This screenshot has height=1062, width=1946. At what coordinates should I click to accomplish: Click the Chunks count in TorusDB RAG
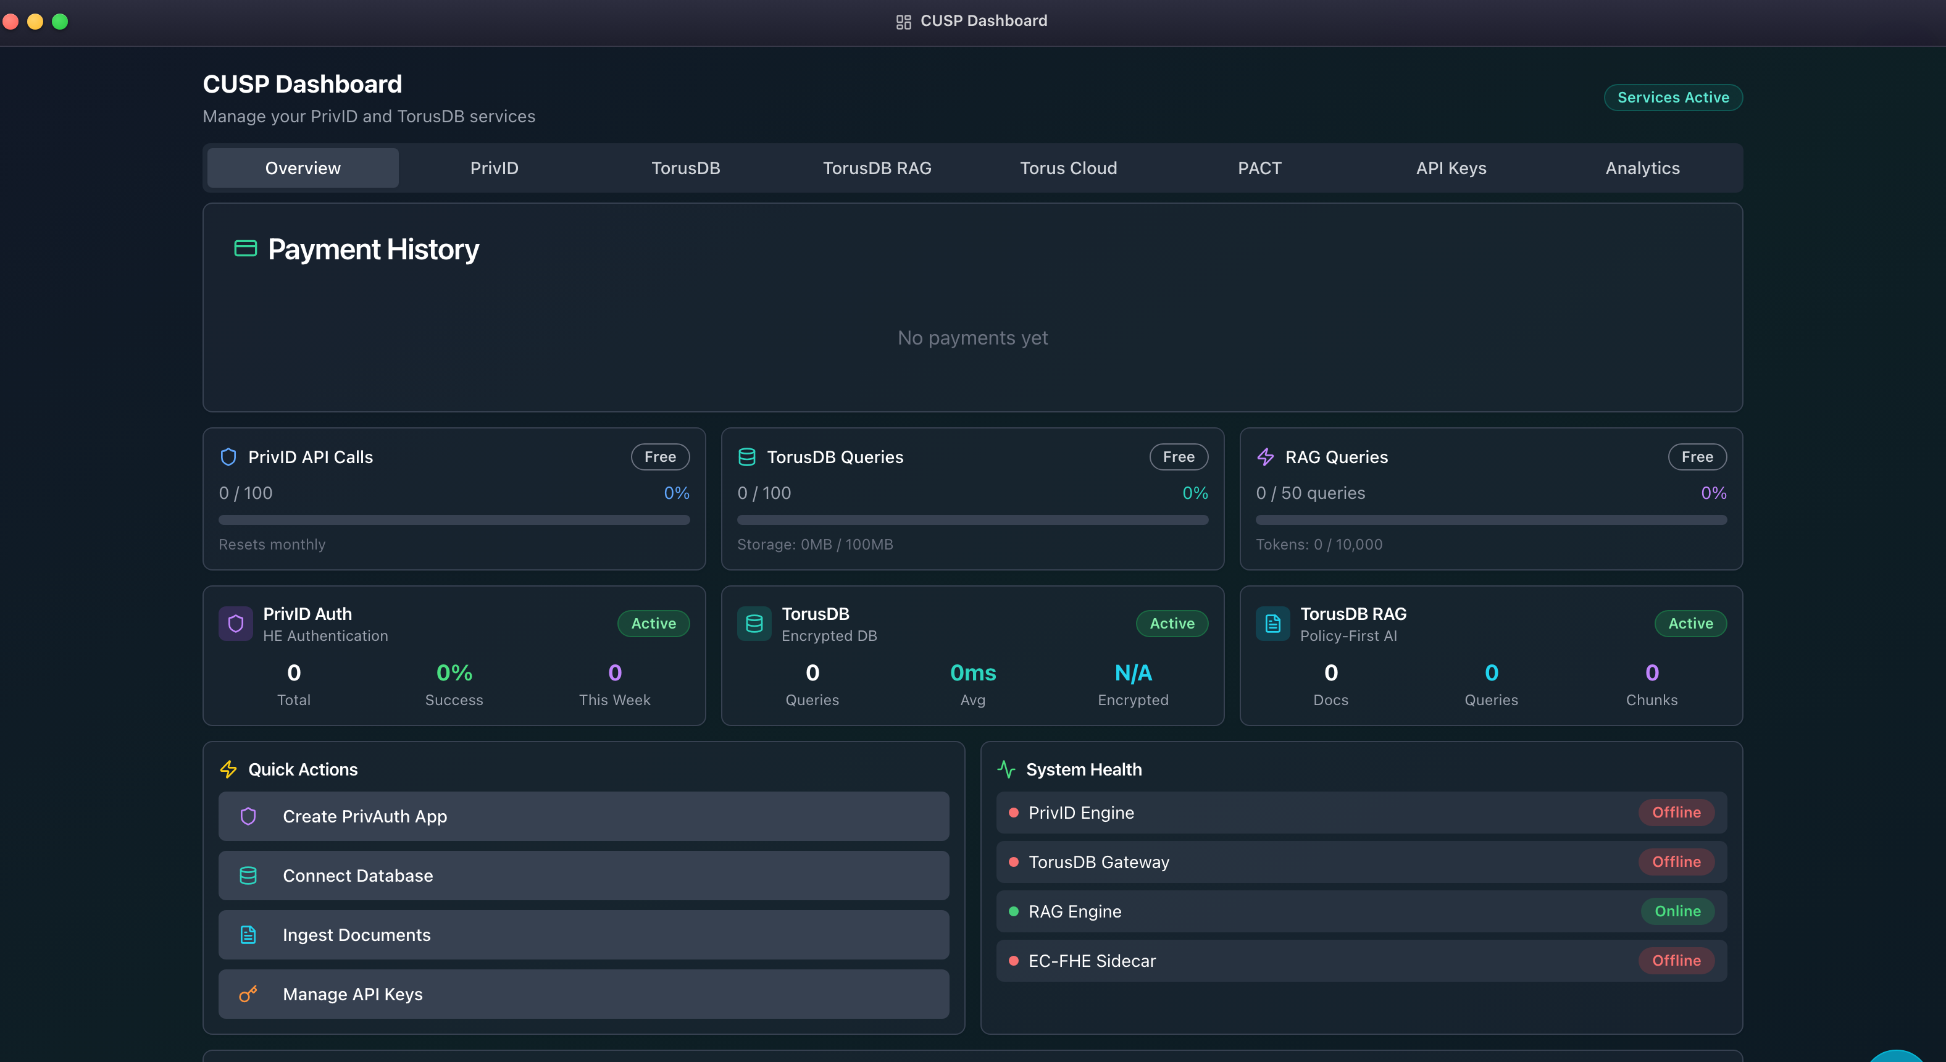point(1652,672)
